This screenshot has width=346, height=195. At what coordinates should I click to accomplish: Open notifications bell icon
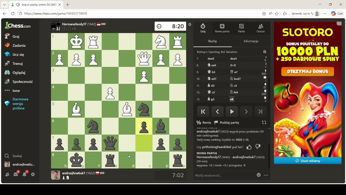[24, 174]
